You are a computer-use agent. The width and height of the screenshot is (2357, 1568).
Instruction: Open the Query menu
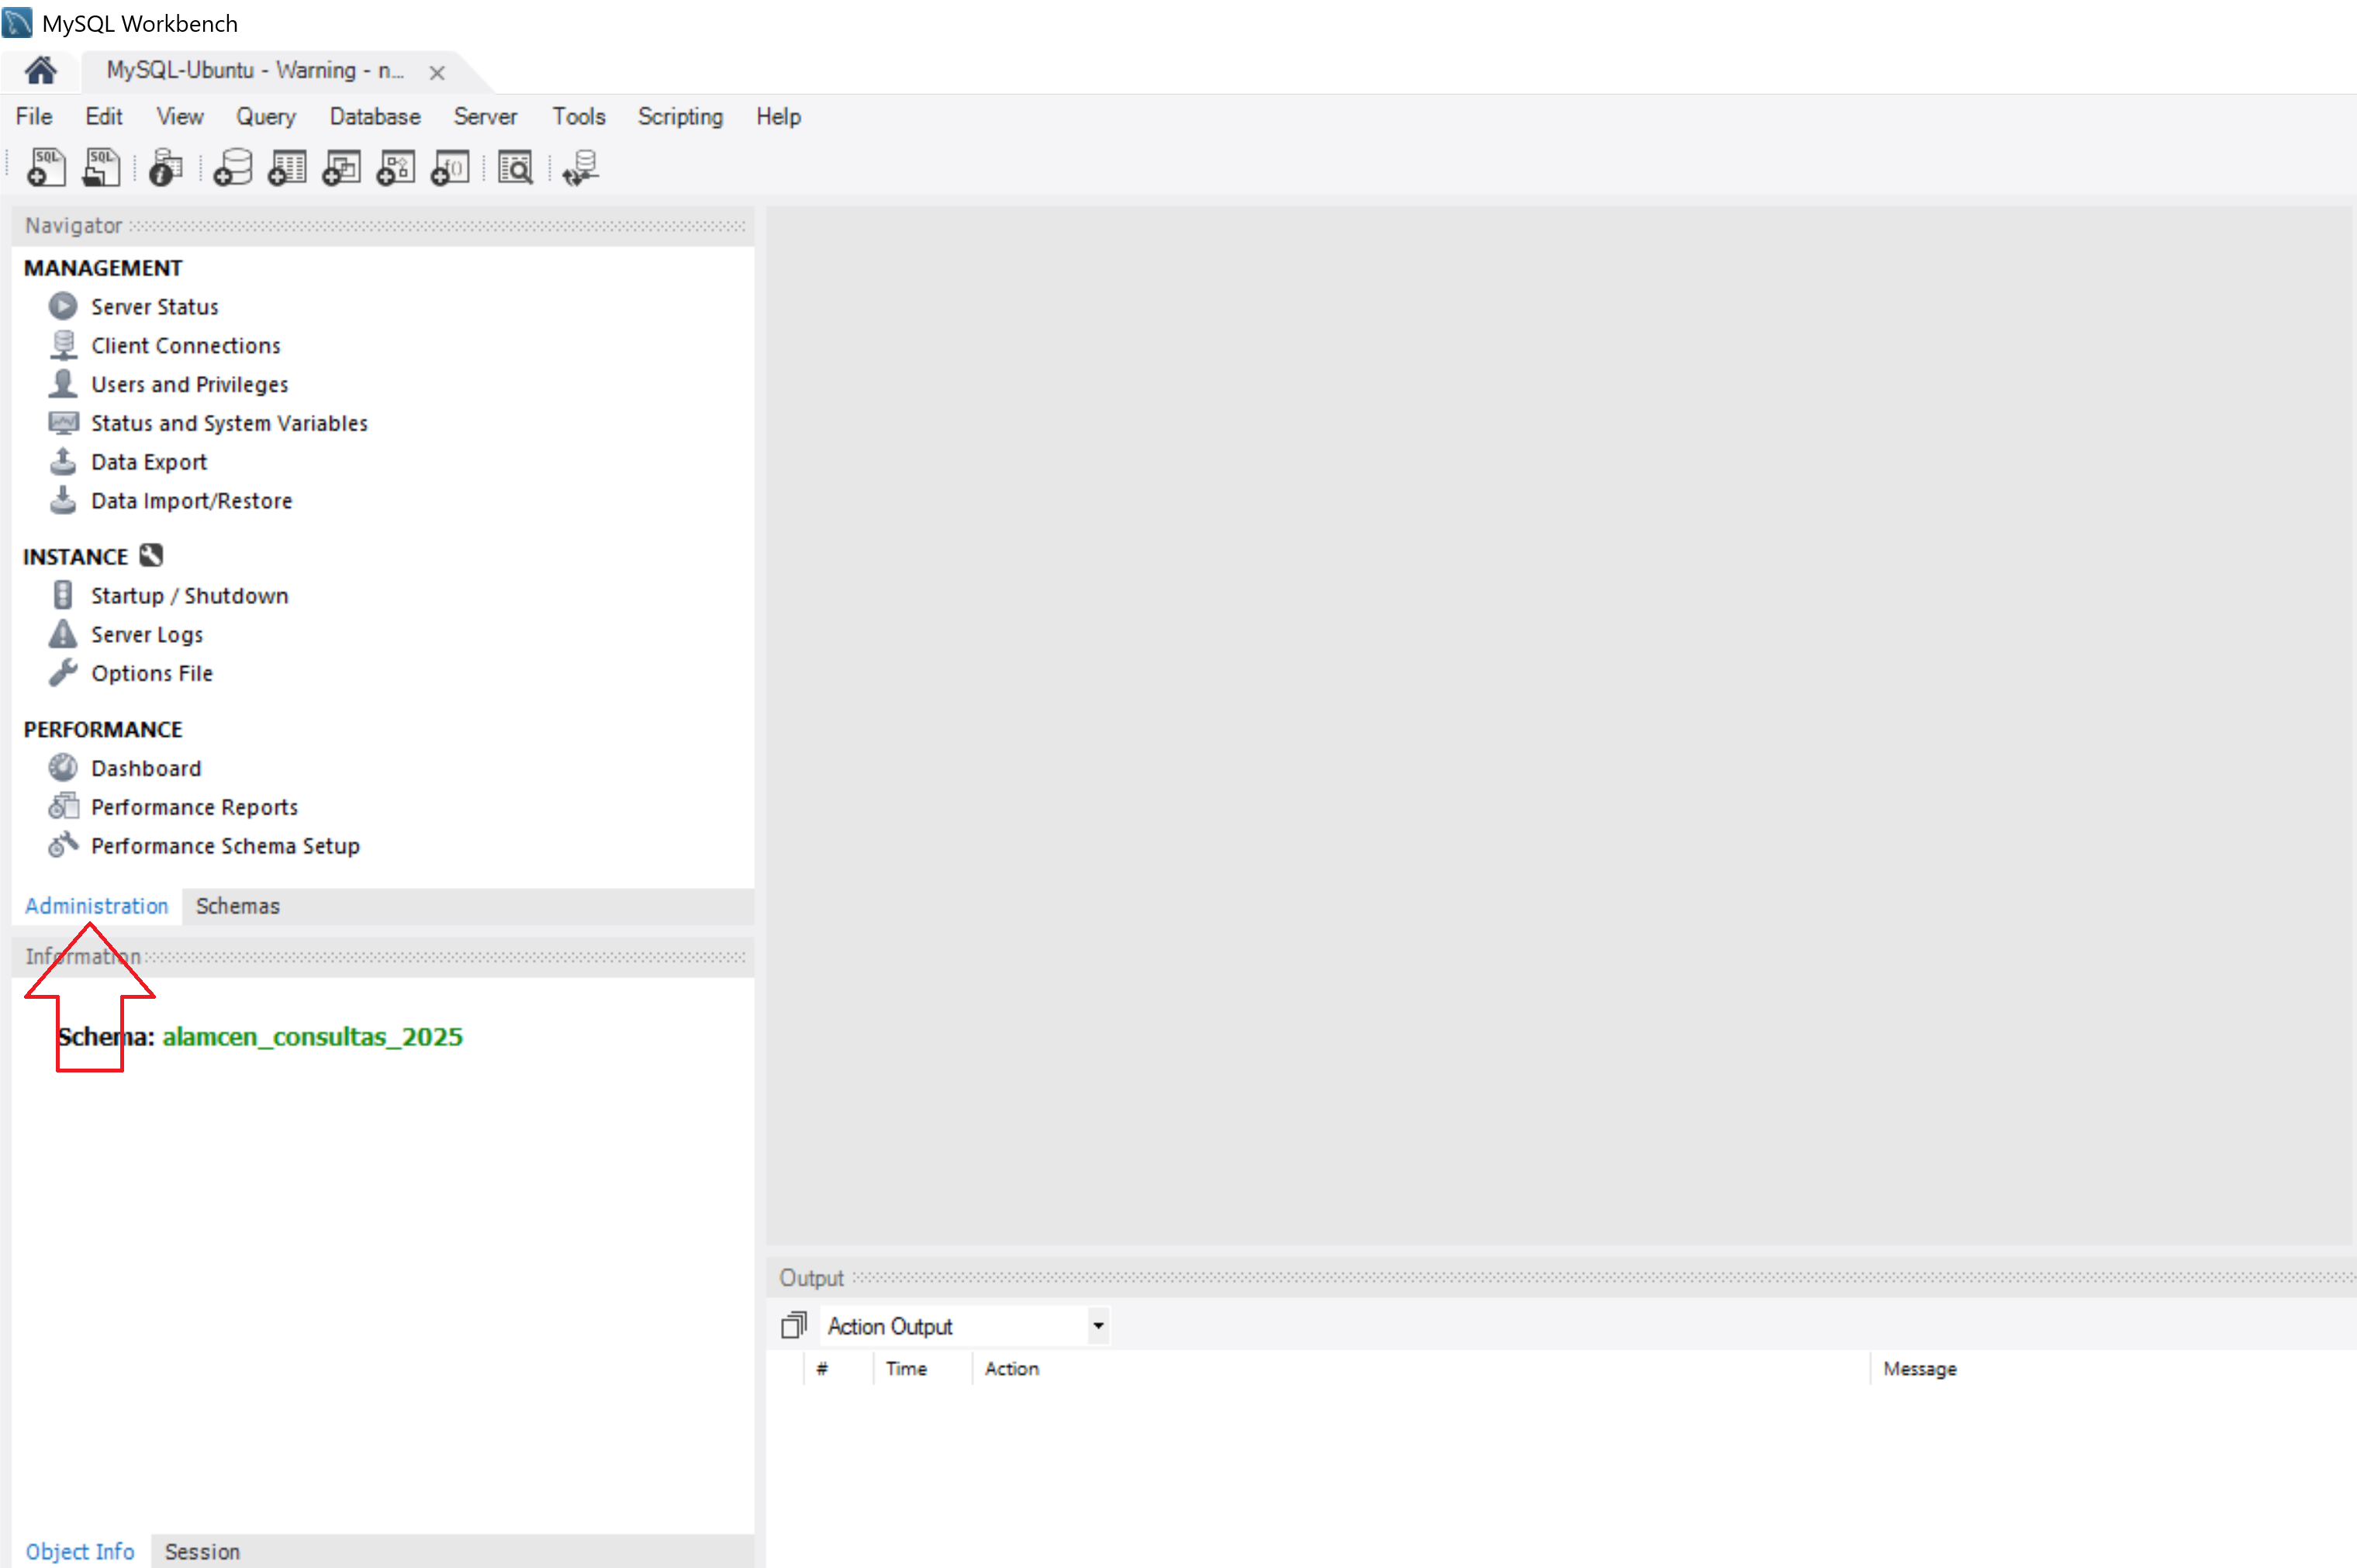266,116
